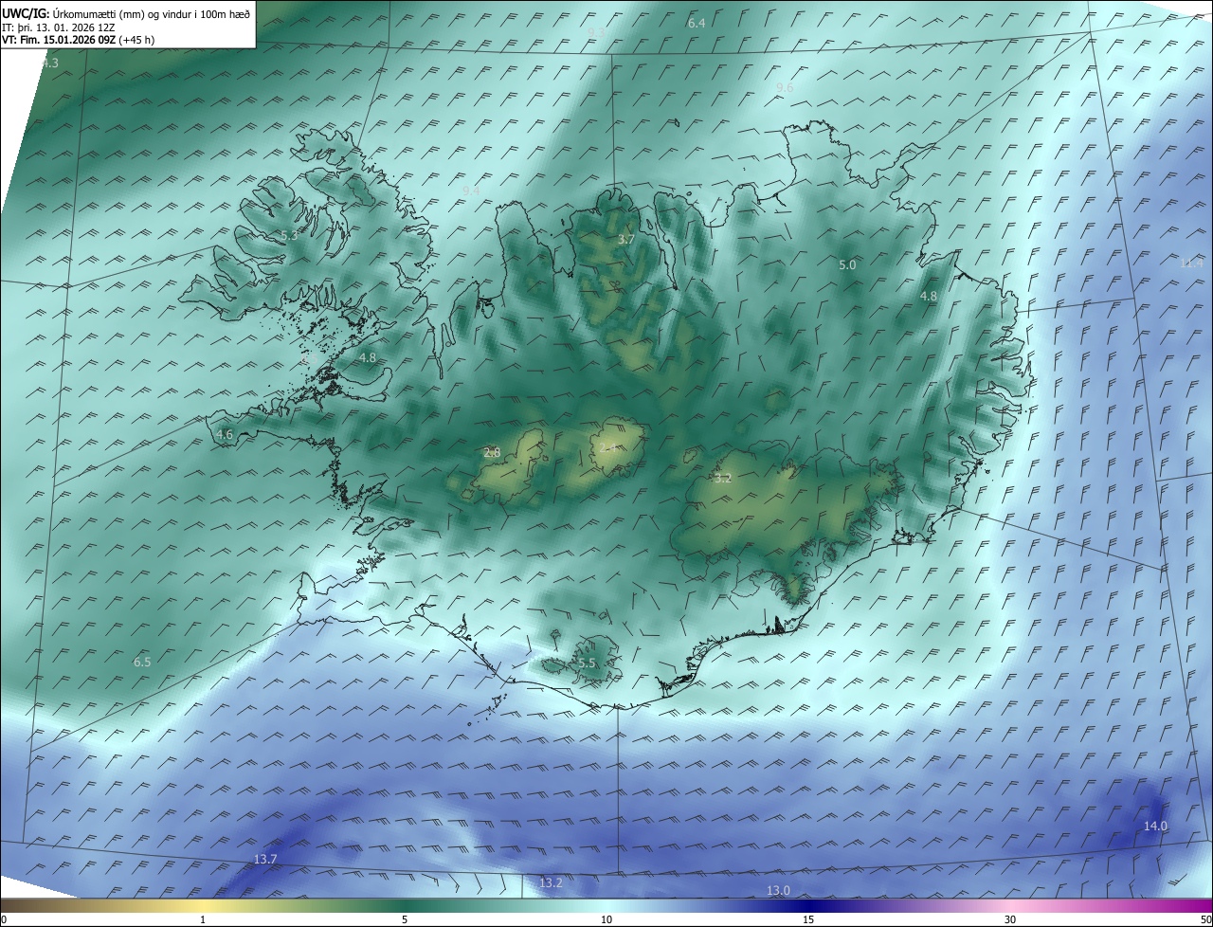Click the 10 tick on the color scale

coord(606,919)
